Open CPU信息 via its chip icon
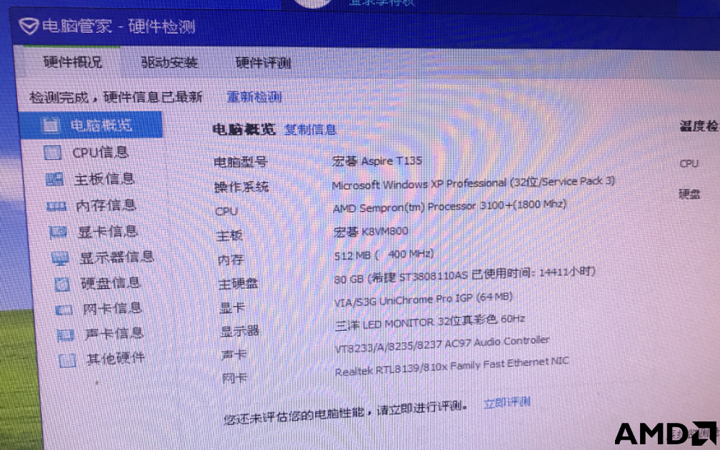This screenshot has width=720, height=450. [52, 152]
